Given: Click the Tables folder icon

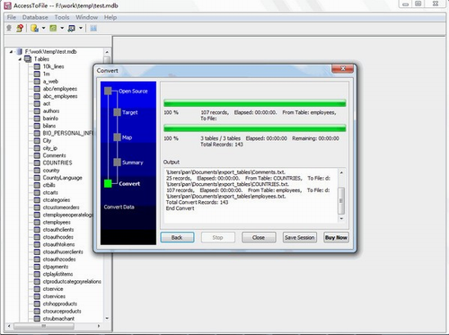Looking at the screenshot, I should click(28, 59).
